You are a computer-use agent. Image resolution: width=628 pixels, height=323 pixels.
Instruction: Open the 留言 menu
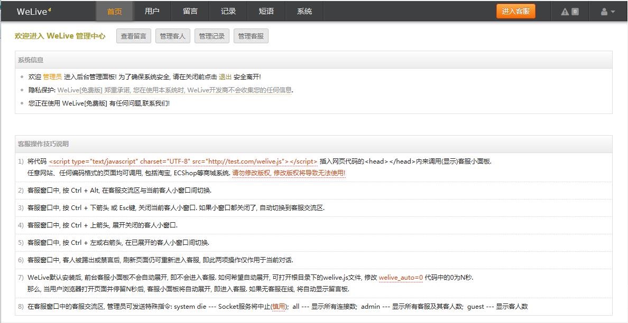190,11
